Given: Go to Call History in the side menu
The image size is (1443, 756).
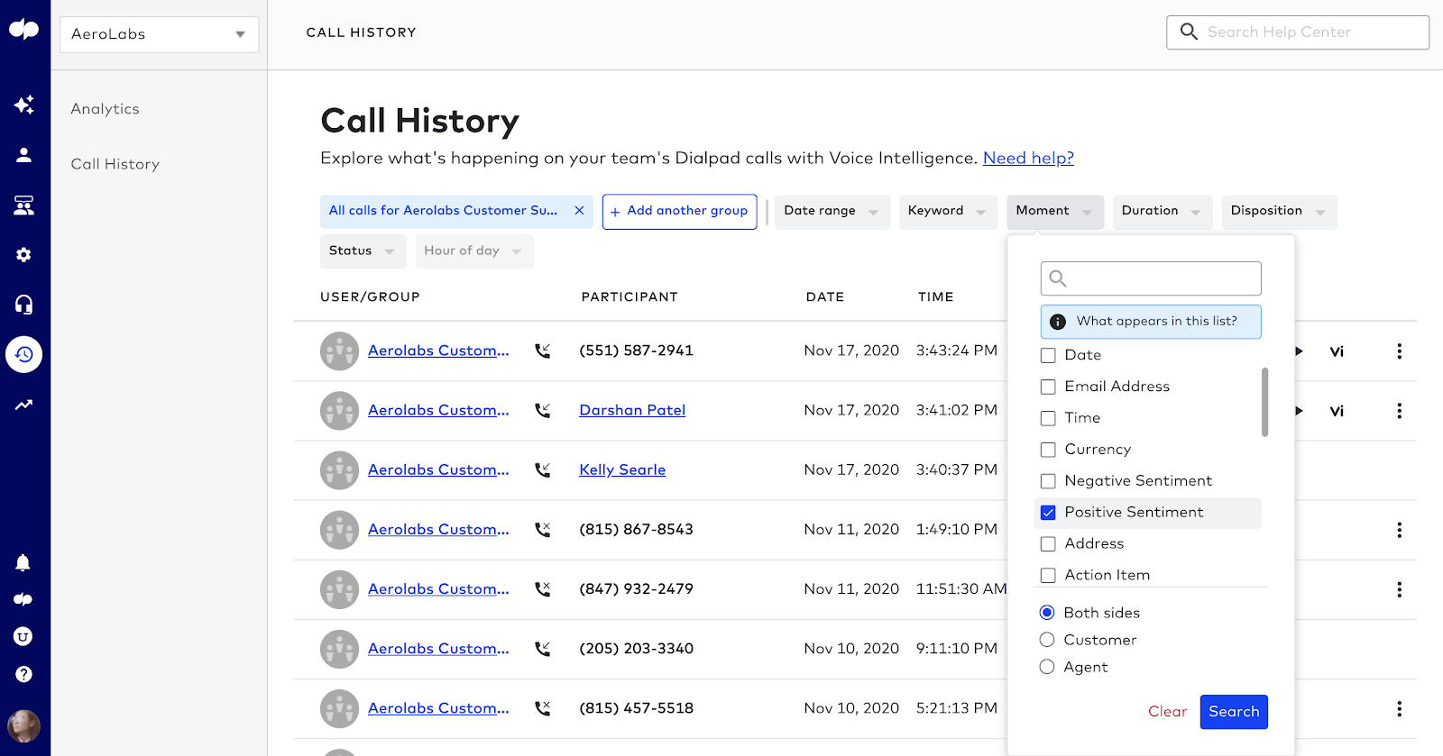Looking at the screenshot, I should point(115,164).
